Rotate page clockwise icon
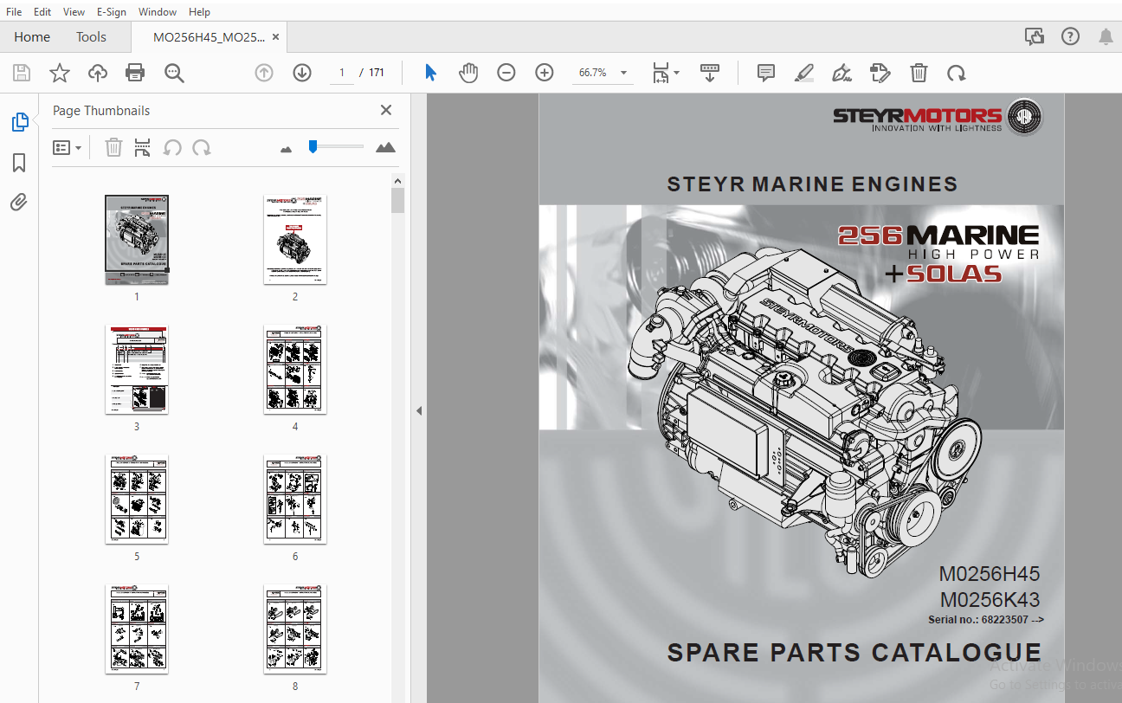 click(957, 73)
